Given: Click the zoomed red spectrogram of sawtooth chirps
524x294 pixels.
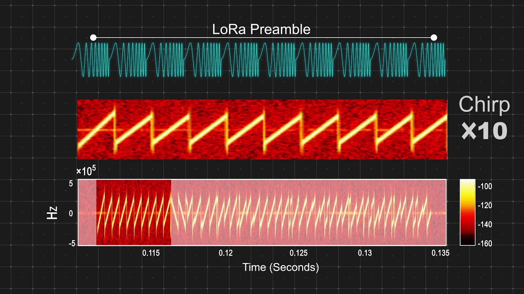Looking at the screenshot, I should click(262, 129).
